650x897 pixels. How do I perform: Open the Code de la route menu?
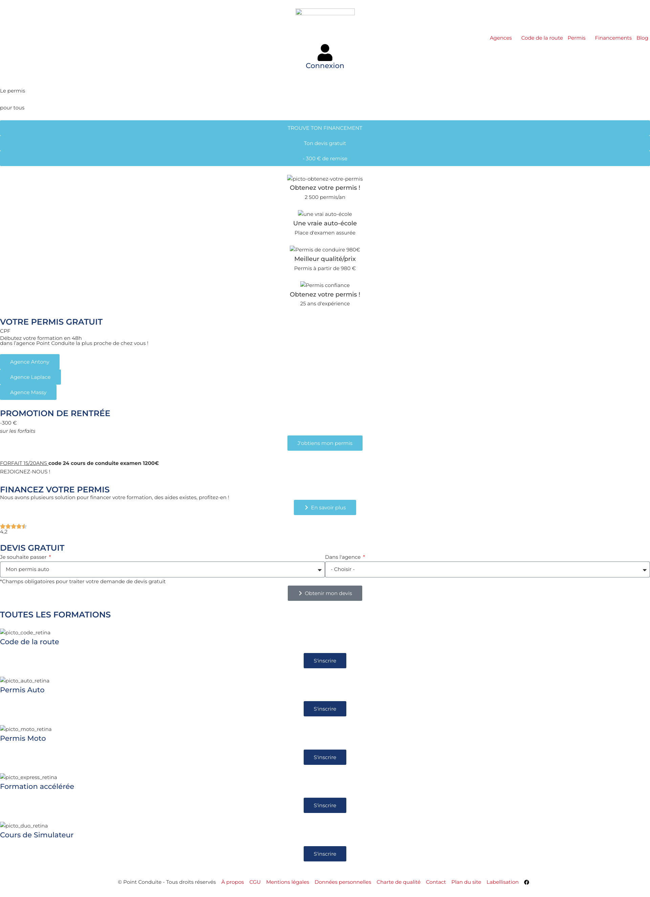pyautogui.click(x=542, y=38)
